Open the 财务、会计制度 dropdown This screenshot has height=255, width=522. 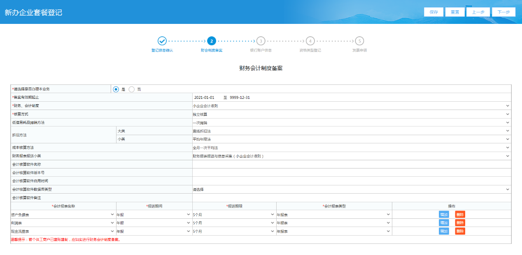coord(351,106)
